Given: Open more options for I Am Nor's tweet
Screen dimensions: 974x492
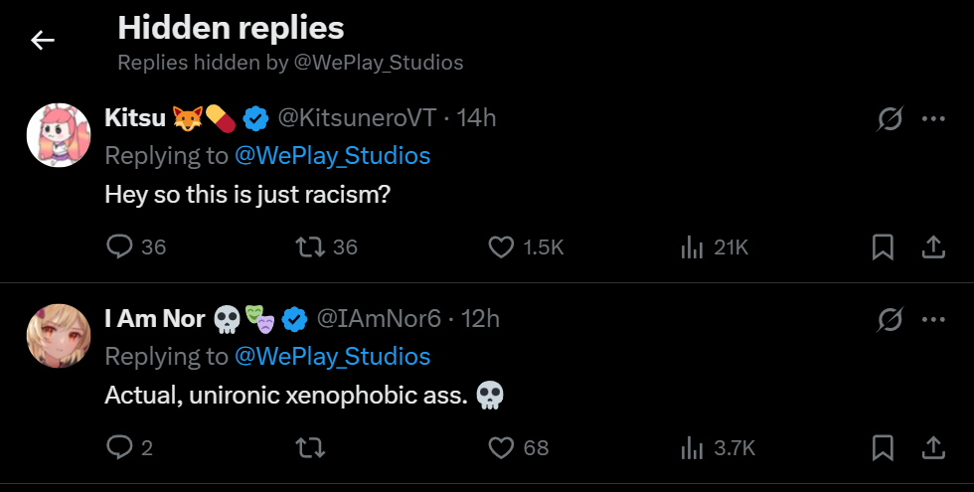Looking at the screenshot, I should click(933, 319).
